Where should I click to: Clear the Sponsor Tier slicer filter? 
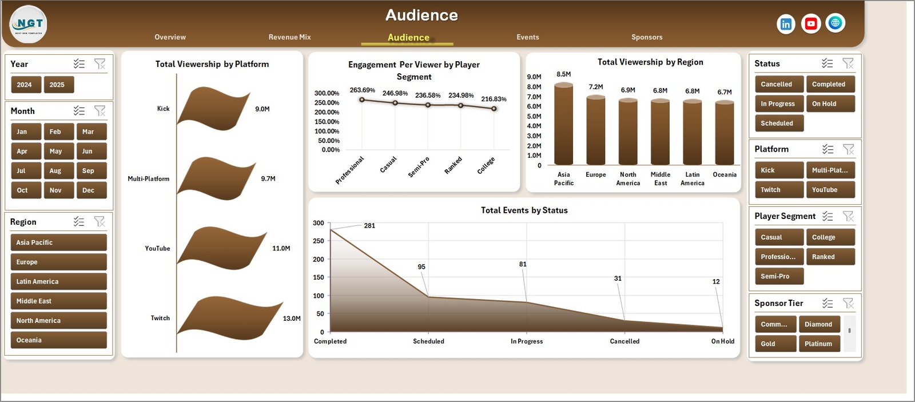[x=849, y=304]
